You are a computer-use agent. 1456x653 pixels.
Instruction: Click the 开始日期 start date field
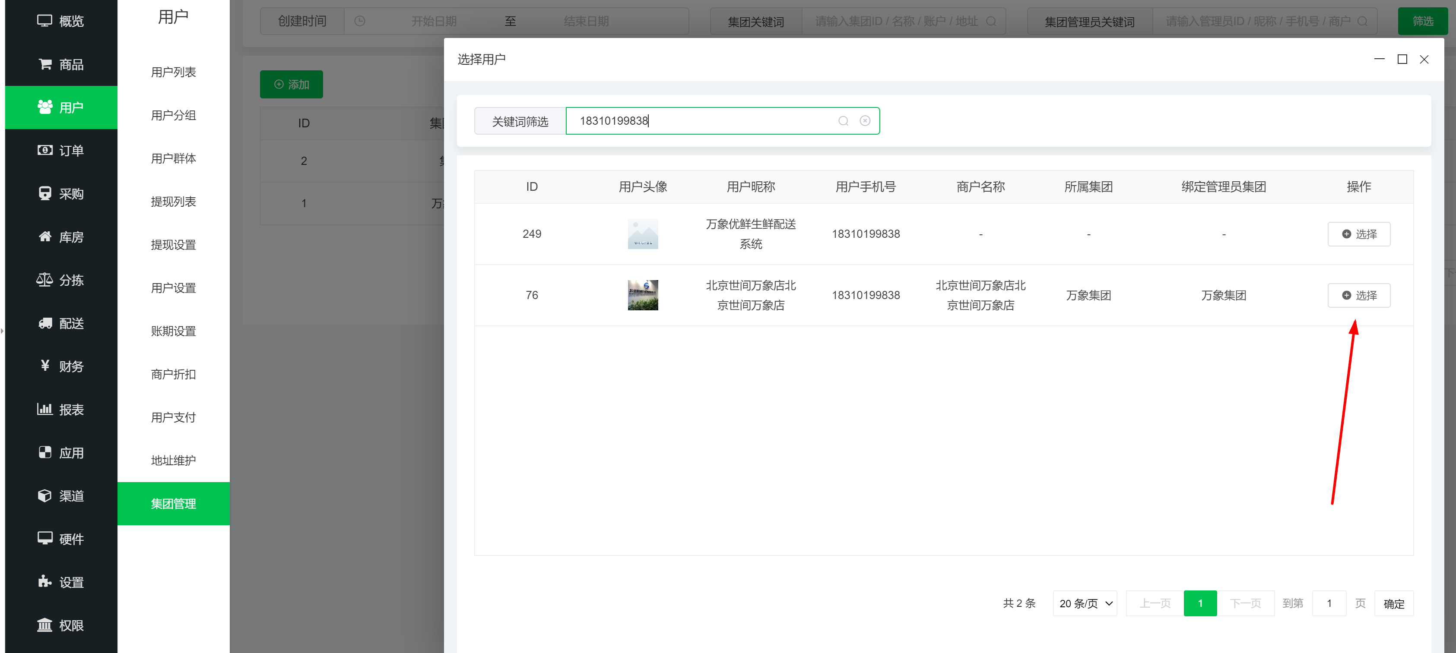tap(434, 22)
